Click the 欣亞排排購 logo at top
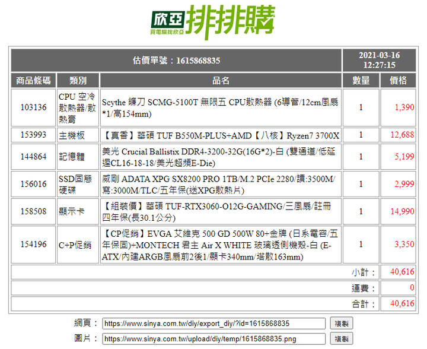Viewport: 427px width, 349px height. coord(213,22)
